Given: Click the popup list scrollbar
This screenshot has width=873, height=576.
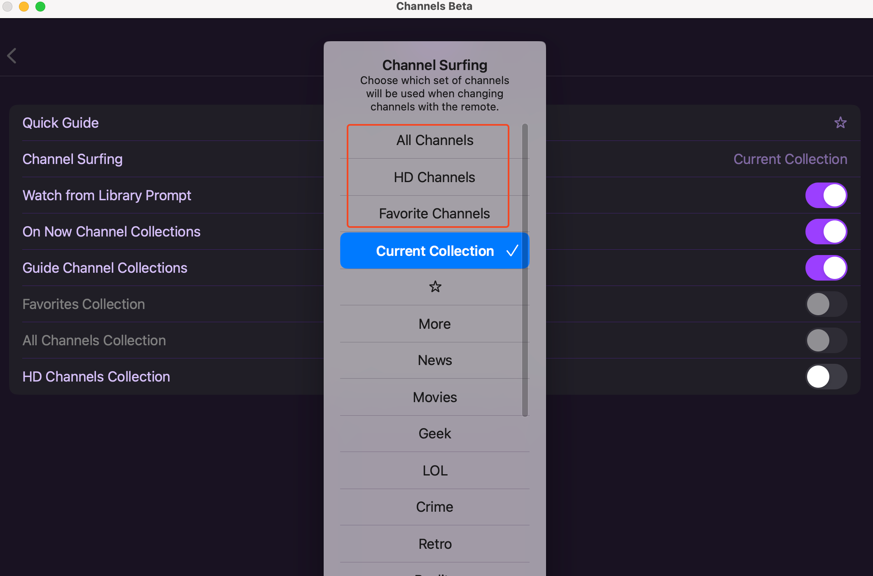Looking at the screenshot, I should point(525,270).
